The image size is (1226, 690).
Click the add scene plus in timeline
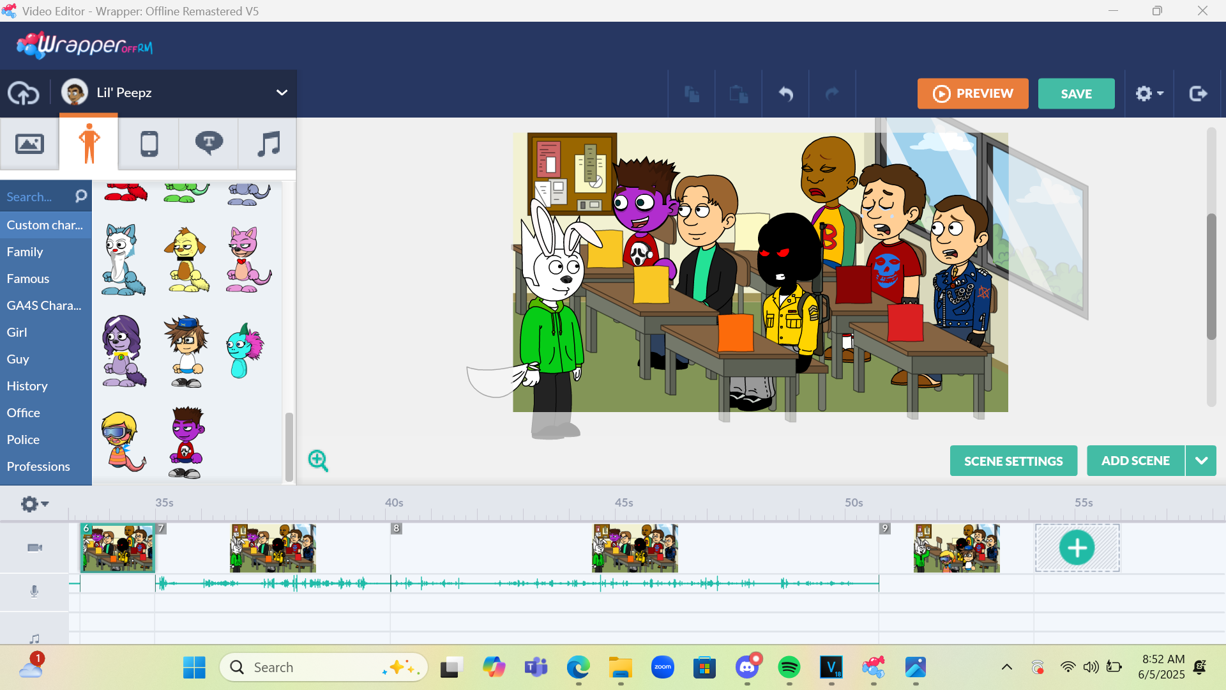(x=1077, y=548)
